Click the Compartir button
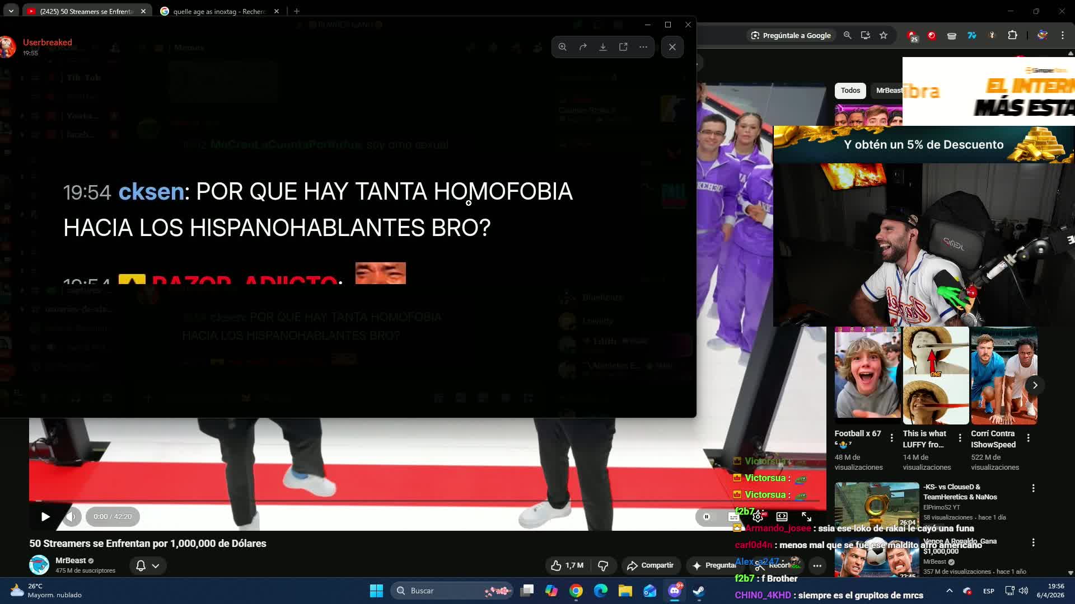Screen dimensions: 1075x604 (x=651, y=566)
